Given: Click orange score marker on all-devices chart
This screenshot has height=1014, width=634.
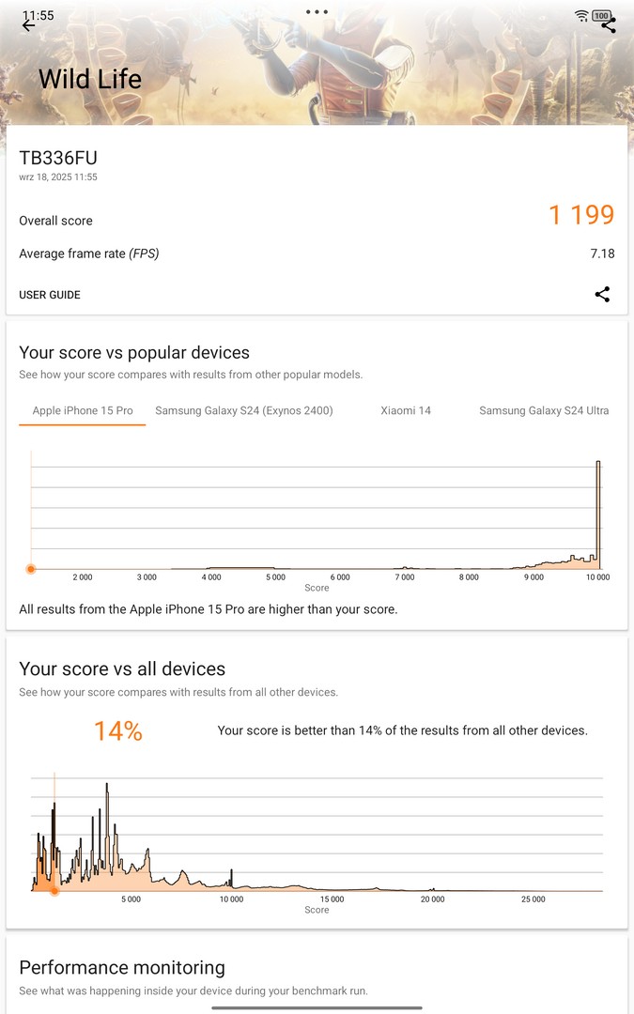Looking at the screenshot, I should tap(54, 890).
